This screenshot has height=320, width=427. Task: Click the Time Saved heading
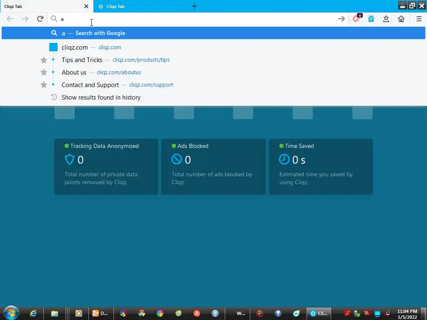[x=299, y=146]
